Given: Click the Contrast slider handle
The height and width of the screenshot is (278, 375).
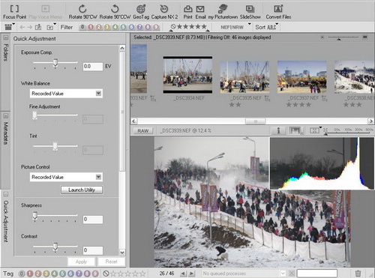Looking at the screenshot, I should tap(55, 247).
